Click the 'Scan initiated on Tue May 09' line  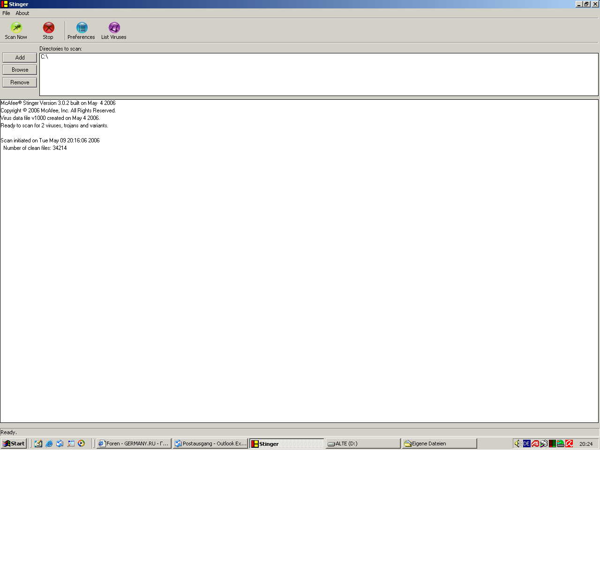pos(50,140)
